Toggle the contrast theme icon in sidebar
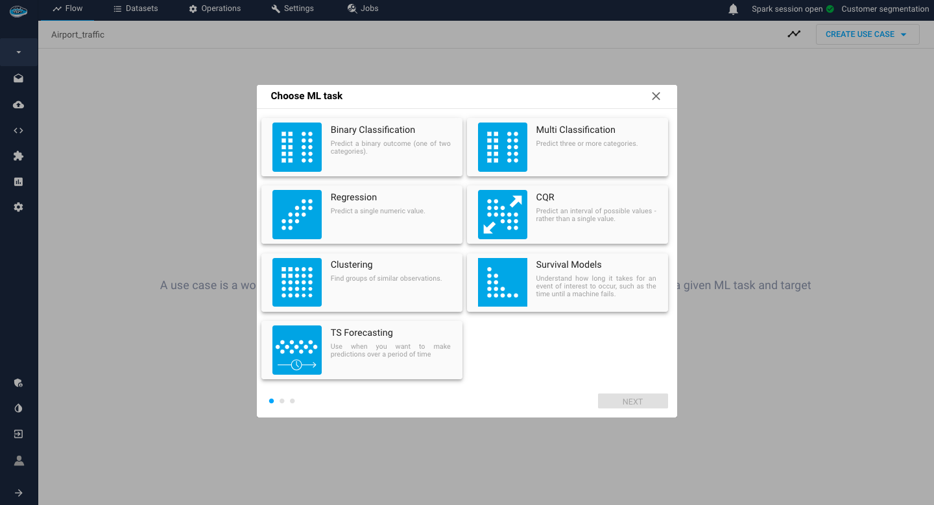This screenshot has width=934, height=505. 18,408
